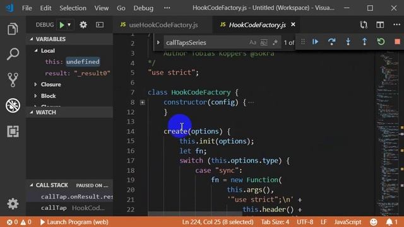Image resolution: width=404 pixels, height=227 pixels.
Task: Expand the replace toggle arrow in find widget
Action: 158,42
